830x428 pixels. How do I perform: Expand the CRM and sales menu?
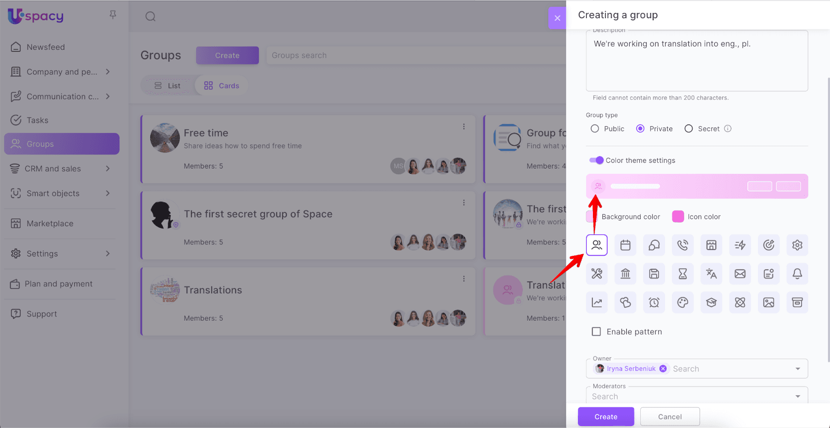pos(108,169)
